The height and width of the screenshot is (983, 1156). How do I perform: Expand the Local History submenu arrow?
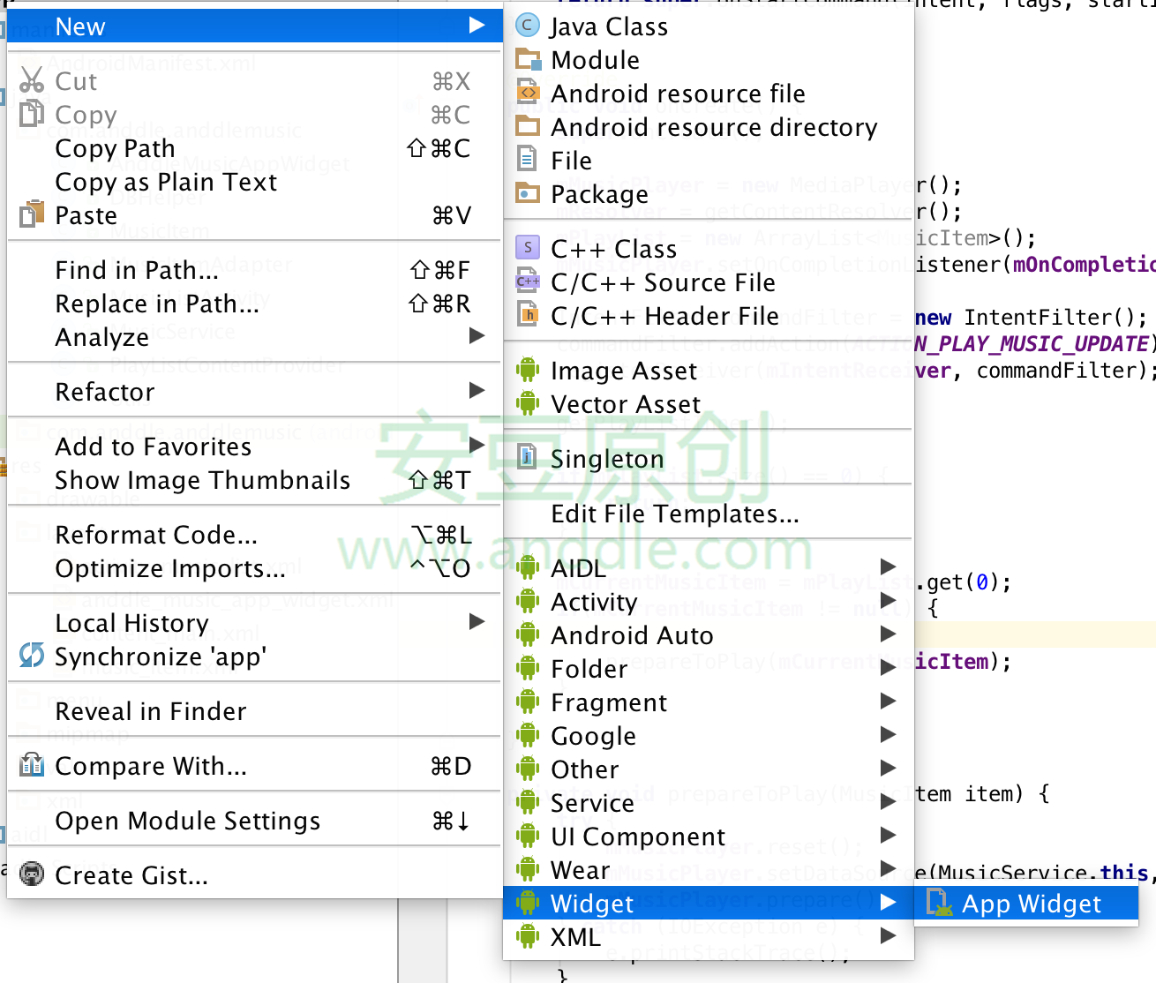click(x=477, y=621)
